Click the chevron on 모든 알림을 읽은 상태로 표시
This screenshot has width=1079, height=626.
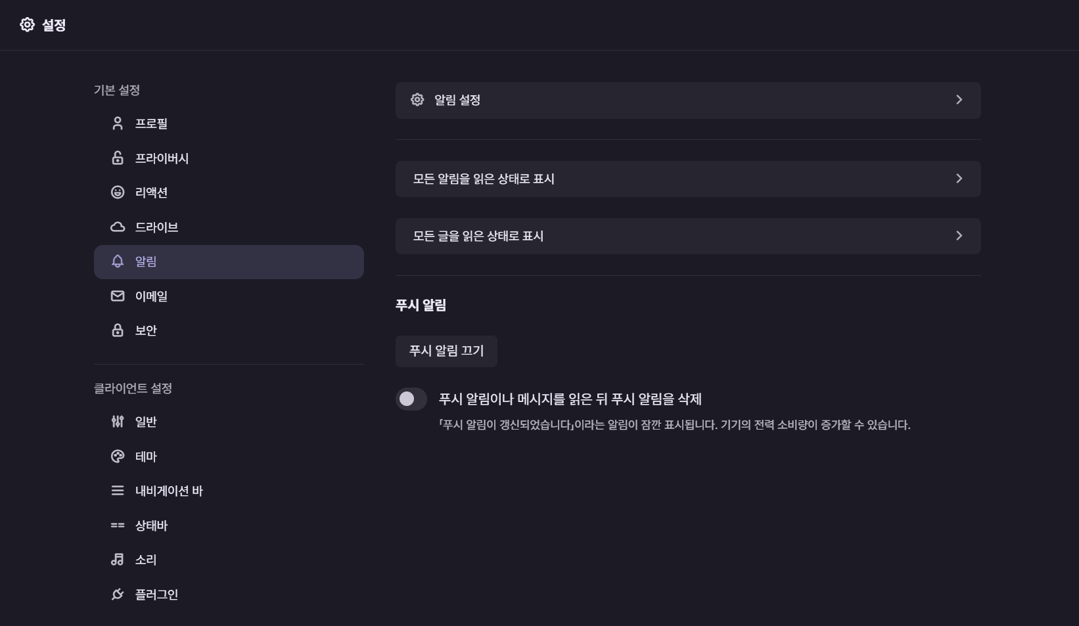coord(959,179)
